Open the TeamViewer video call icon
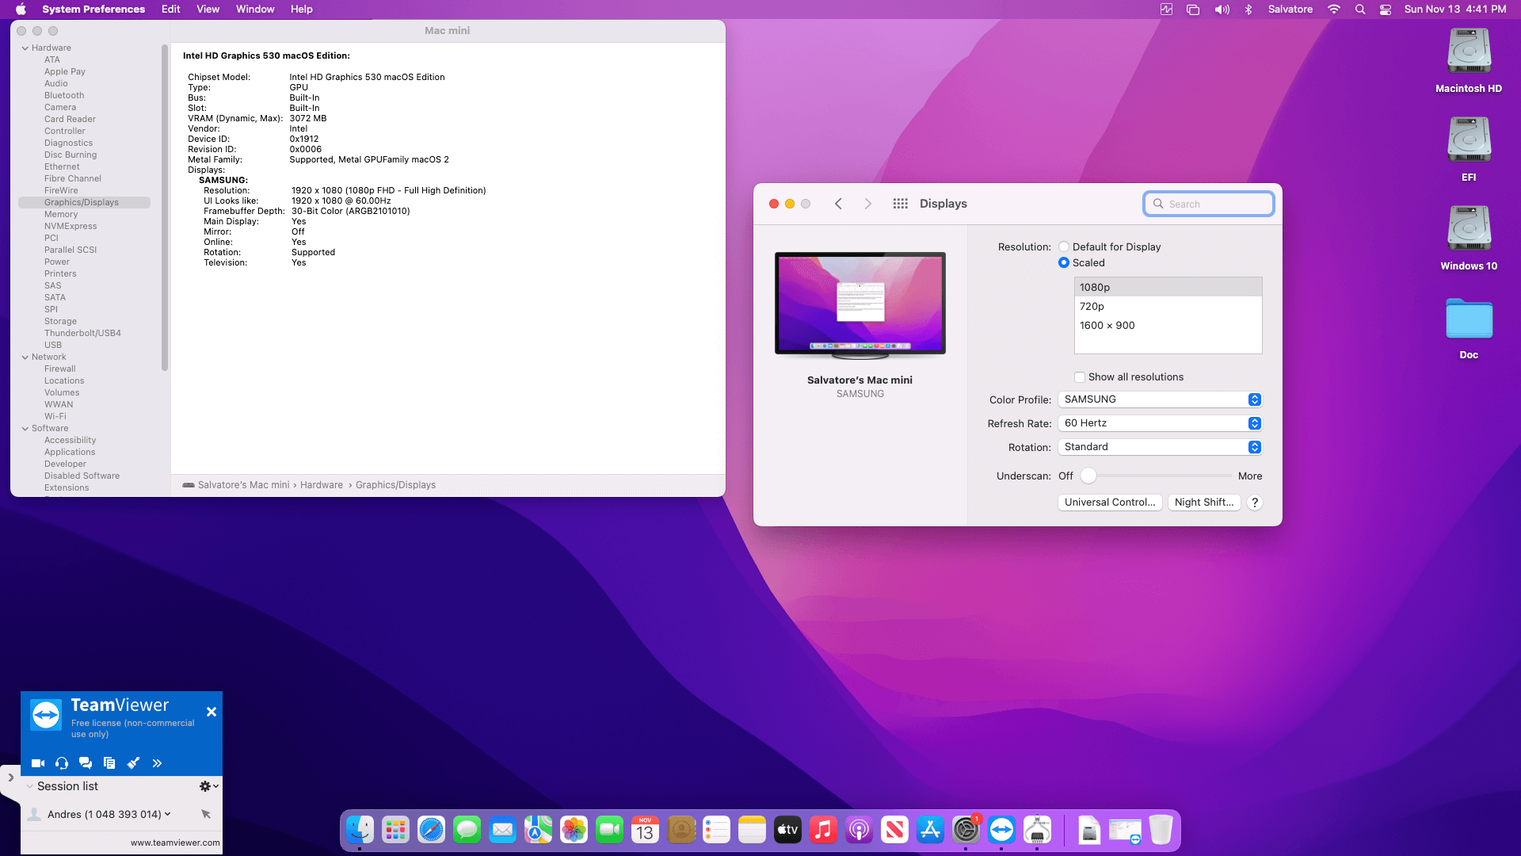 [38, 763]
